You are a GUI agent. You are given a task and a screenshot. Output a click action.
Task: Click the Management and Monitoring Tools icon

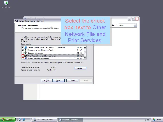pyautogui.click(x=26, y=50)
